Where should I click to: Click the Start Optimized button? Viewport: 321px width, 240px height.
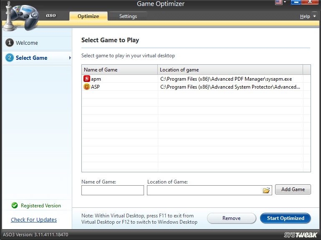[286, 218]
